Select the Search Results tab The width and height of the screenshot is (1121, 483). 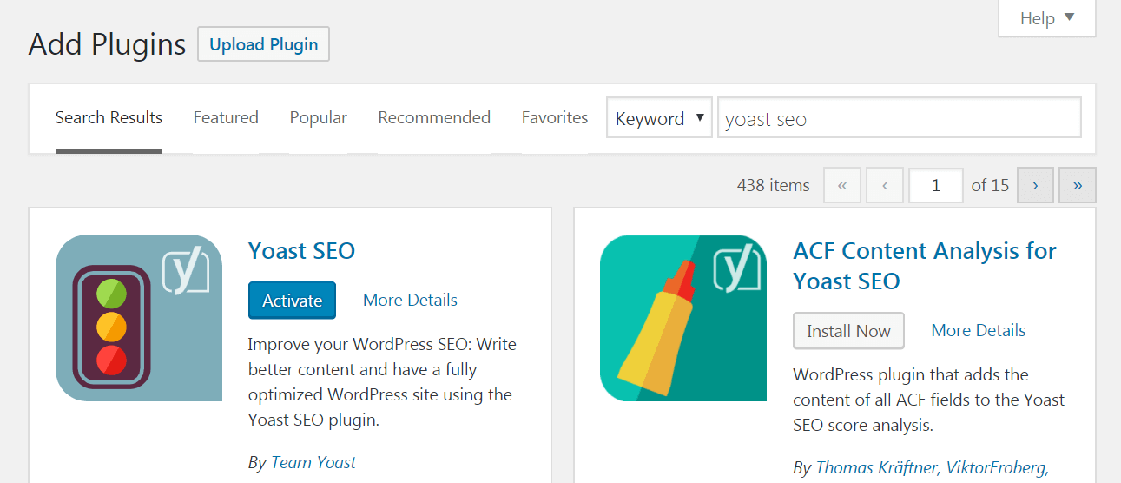[x=109, y=118]
